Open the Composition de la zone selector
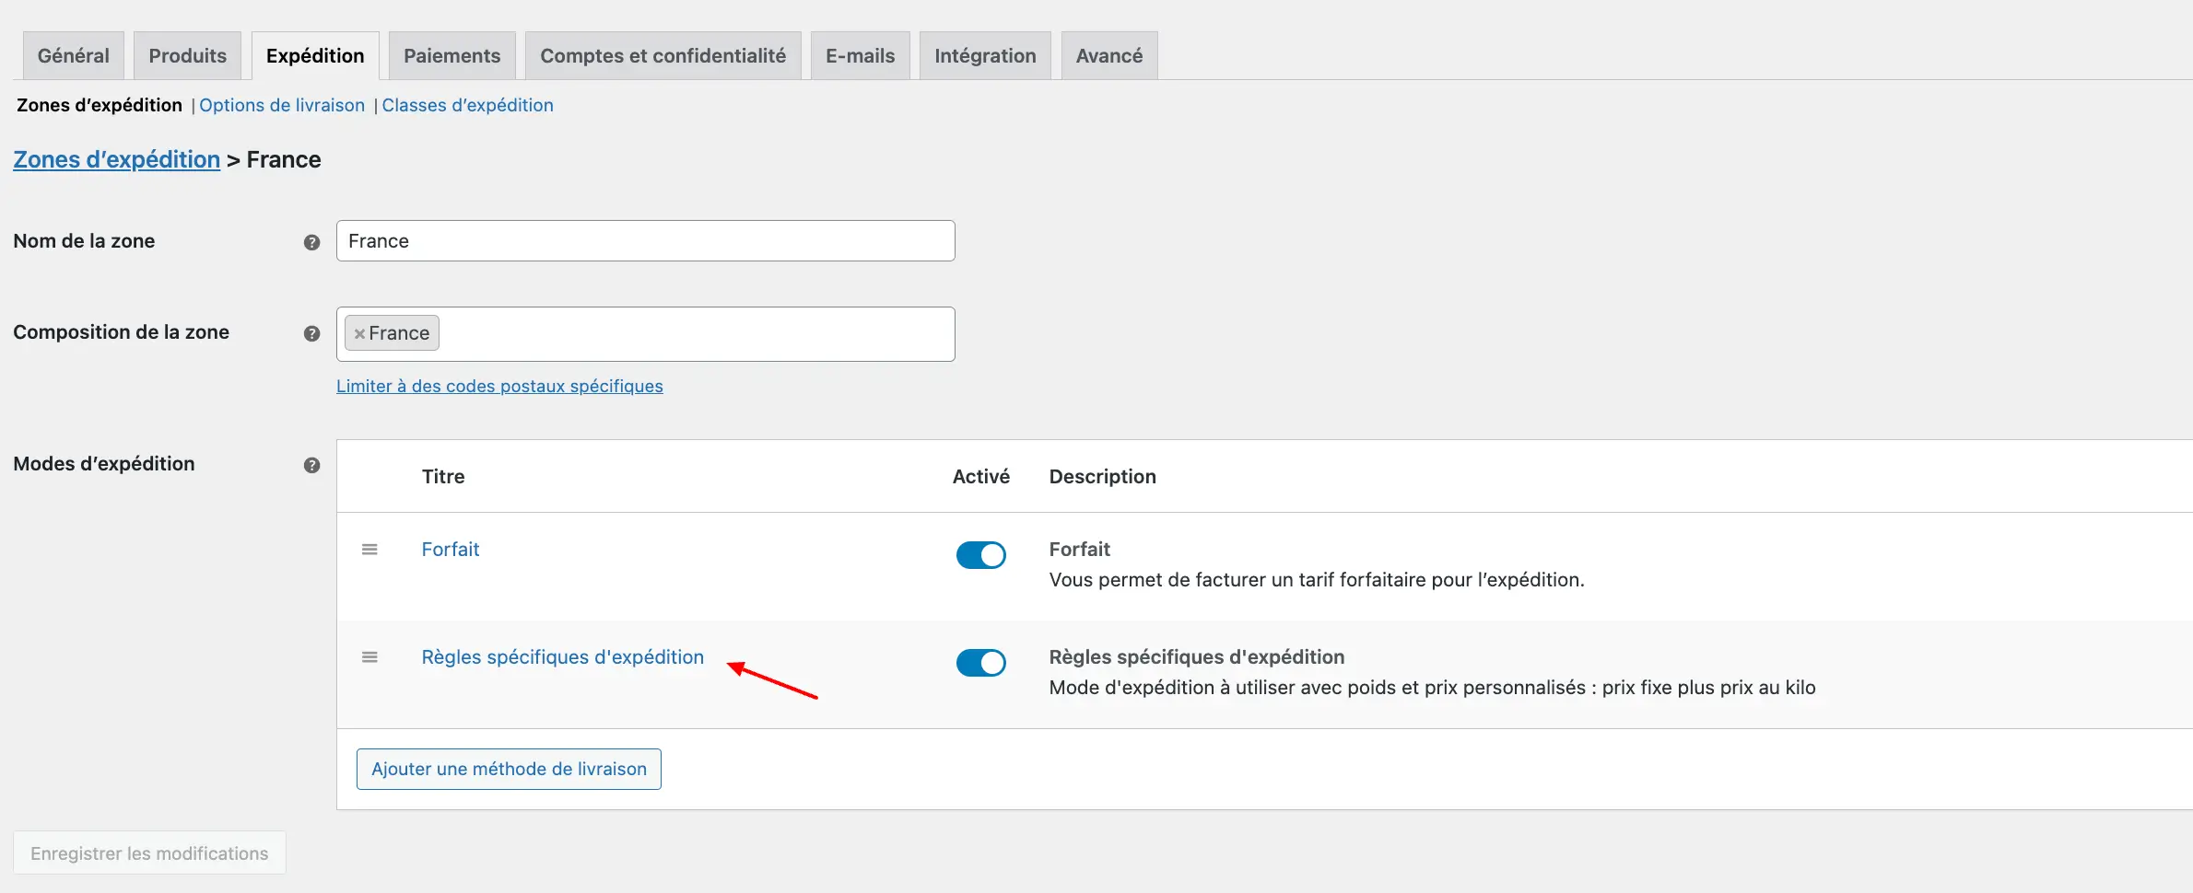 [x=691, y=334]
